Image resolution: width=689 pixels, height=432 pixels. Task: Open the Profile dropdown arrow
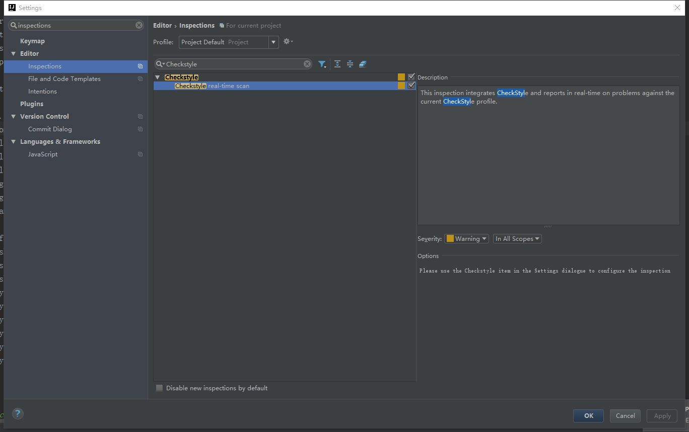click(273, 42)
